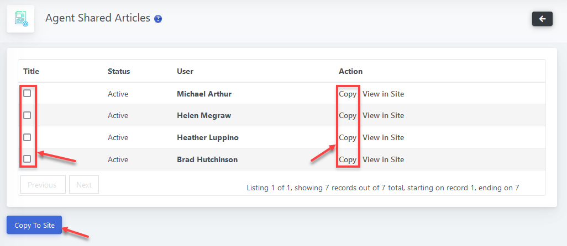Click the Title column header

point(31,71)
